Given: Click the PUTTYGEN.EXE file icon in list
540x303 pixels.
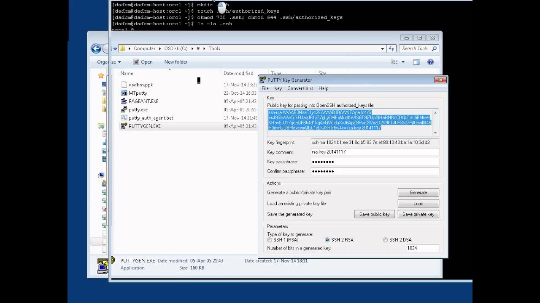Looking at the screenshot, I should click(x=124, y=126).
